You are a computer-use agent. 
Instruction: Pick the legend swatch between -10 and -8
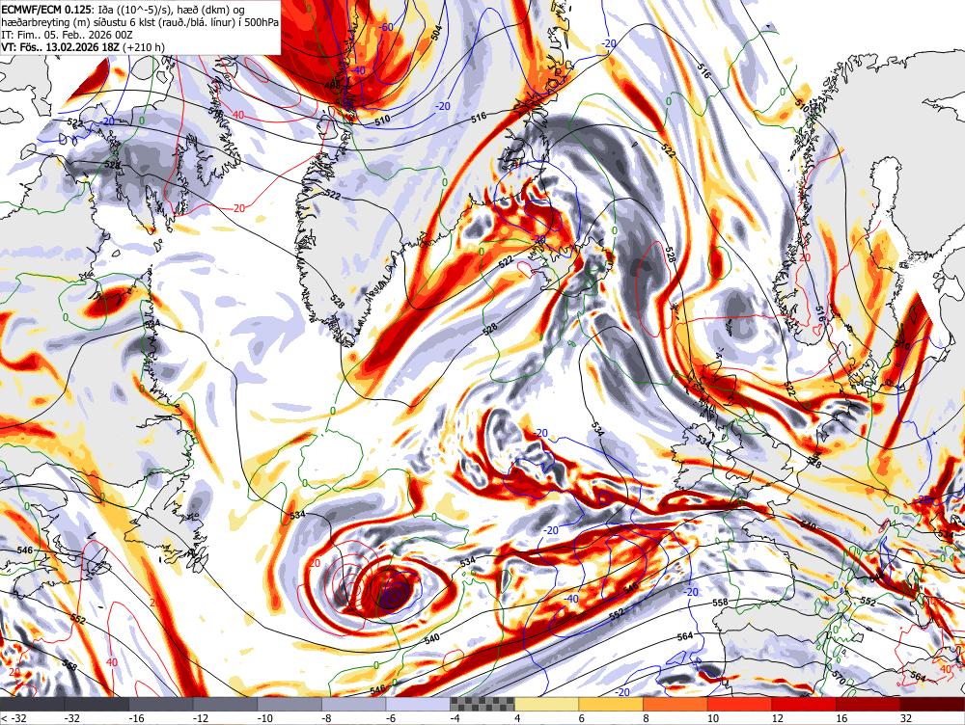tap(289, 704)
